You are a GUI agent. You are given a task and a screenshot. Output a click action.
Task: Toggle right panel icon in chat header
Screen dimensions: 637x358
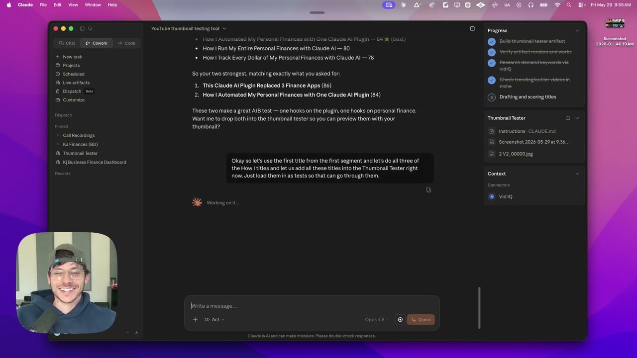point(472,28)
